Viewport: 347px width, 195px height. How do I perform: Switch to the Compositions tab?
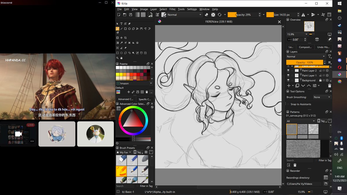click(x=305, y=47)
